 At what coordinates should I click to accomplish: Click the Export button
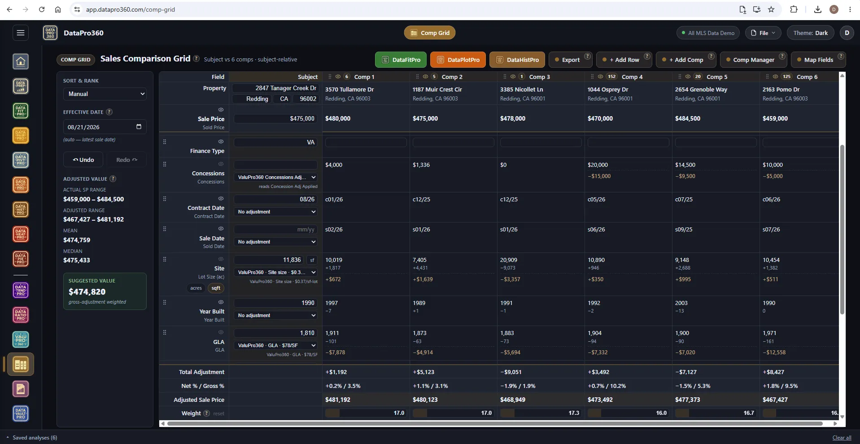point(570,60)
